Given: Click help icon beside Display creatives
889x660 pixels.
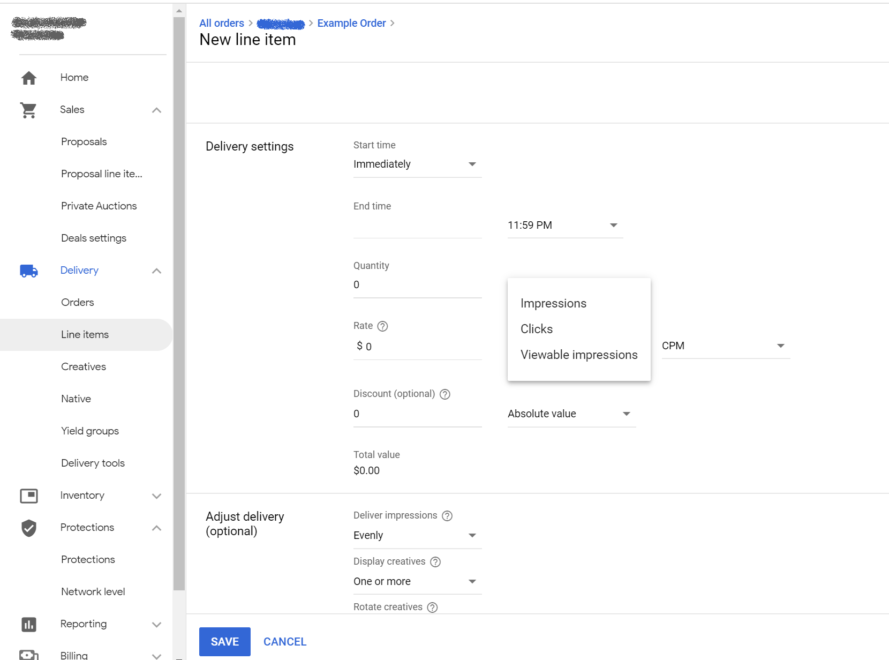Looking at the screenshot, I should coord(435,562).
